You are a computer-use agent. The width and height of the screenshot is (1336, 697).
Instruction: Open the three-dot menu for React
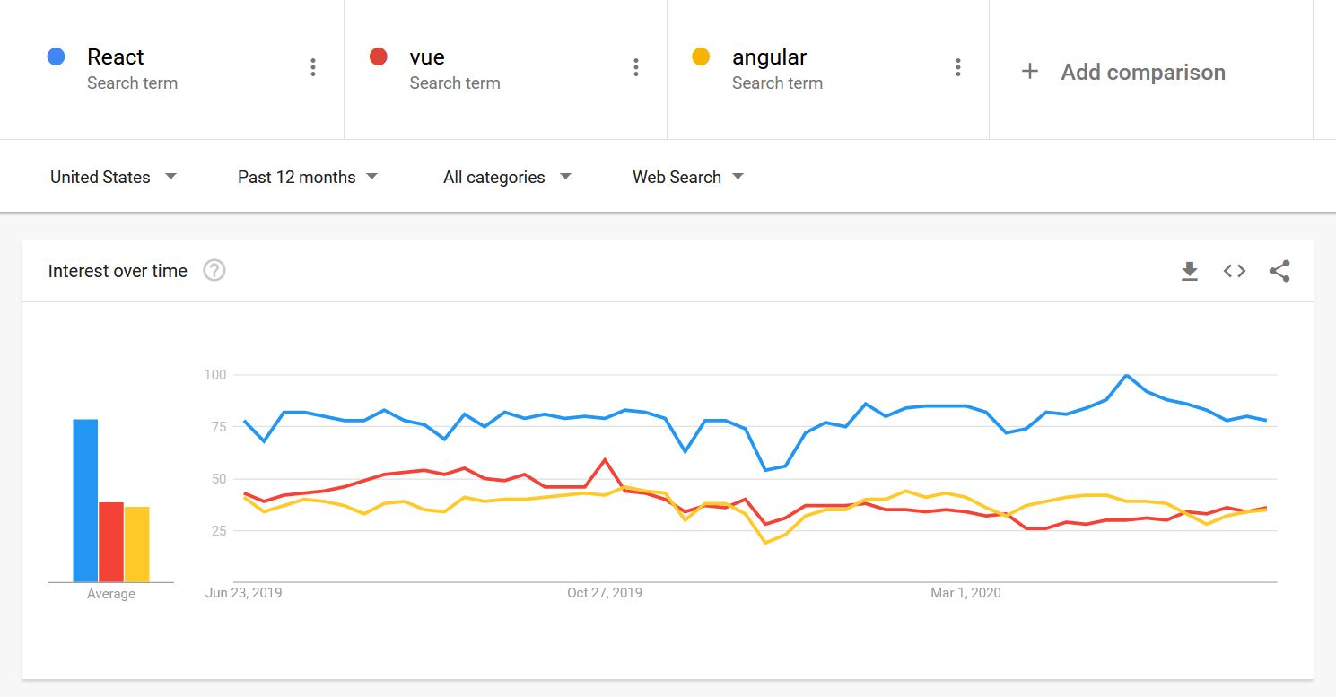pyautogui.click(x=312, y=67)
